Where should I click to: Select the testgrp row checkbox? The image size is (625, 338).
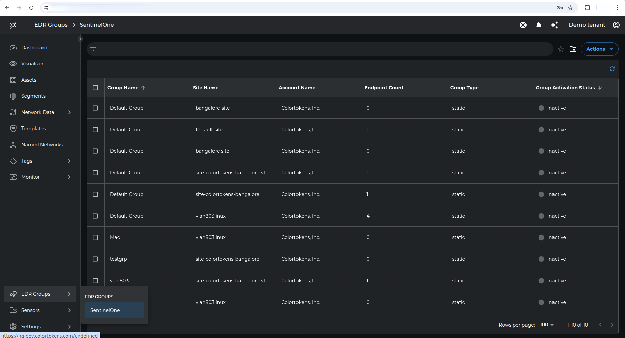95,259
